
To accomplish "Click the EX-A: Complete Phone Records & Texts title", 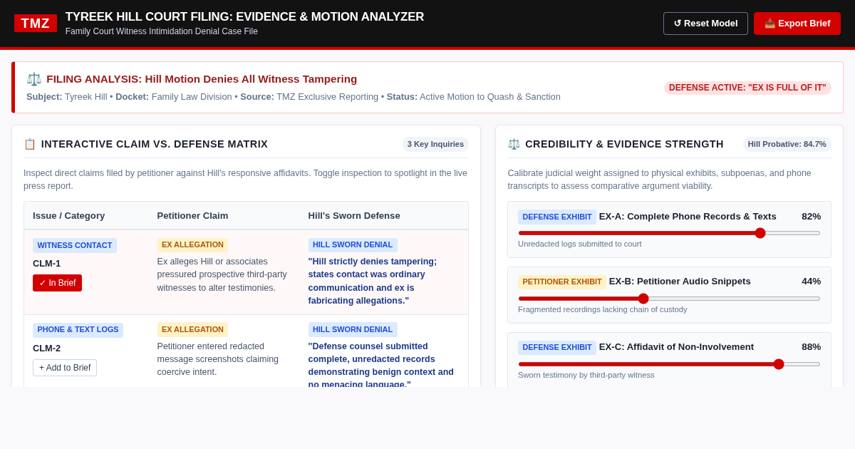I will pyautogui.click(x=688, y=217).
